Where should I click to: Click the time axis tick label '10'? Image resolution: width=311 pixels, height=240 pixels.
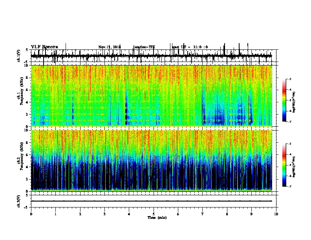276,214
